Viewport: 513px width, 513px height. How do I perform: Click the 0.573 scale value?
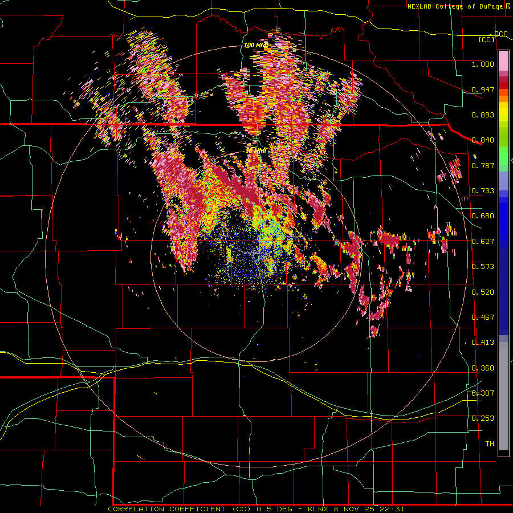pyautogui.click(x=483, y=267)
